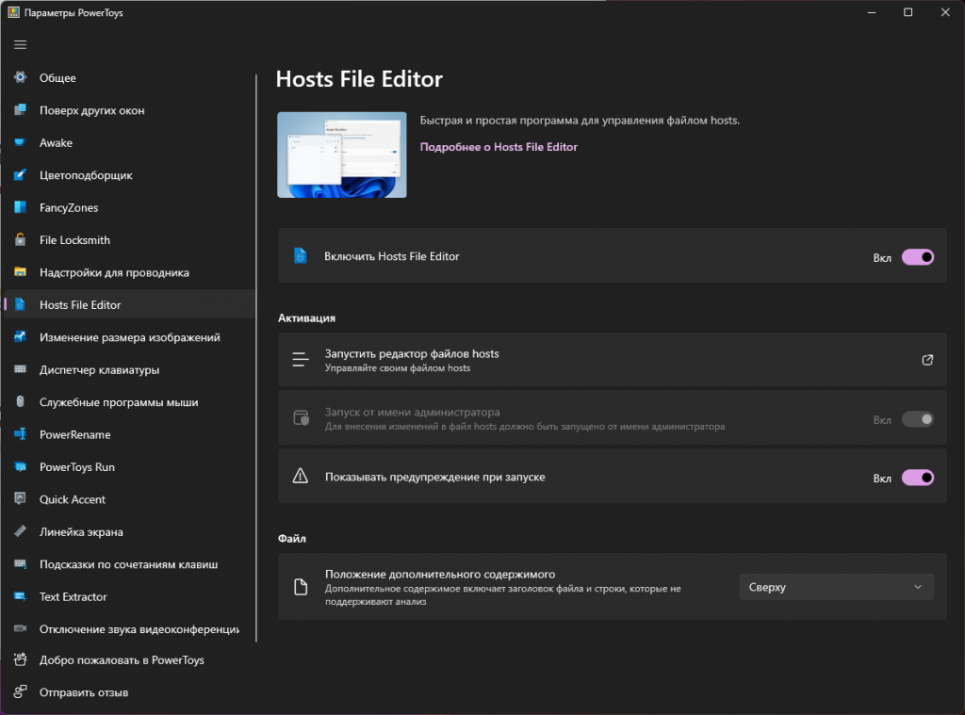Click the Hosts File Editor preview thumbnail
This screenshot has height=715, width=965.
[x=341, y=154]
